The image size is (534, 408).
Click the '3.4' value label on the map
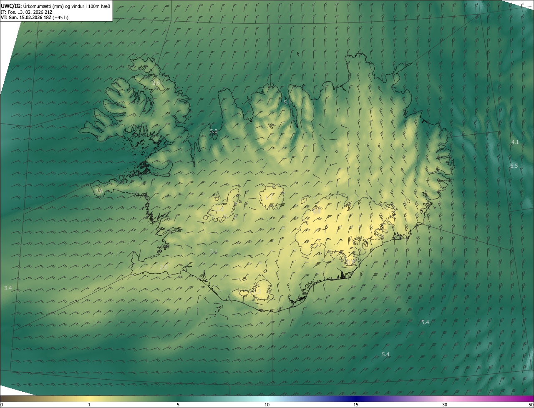(x=8, y=288)
